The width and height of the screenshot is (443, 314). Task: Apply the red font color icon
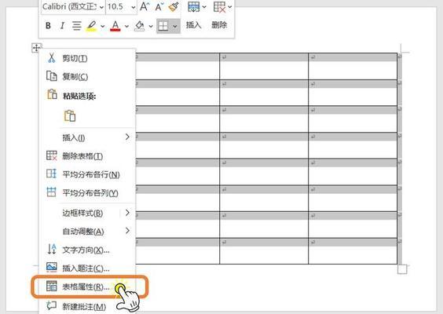(x=115, y=26)
